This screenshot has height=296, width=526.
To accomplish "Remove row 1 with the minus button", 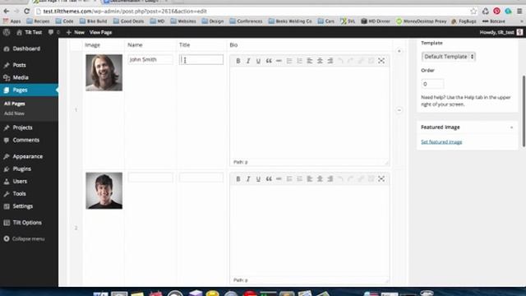I will point(399,110).
